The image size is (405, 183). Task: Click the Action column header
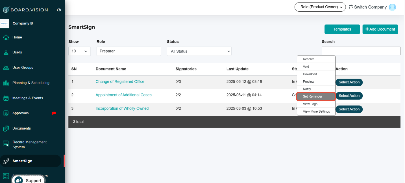pyautogui.click(x=342, y=69)
